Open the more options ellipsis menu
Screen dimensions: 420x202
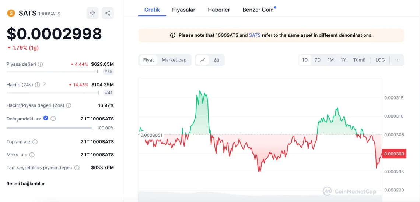point(397,60)
